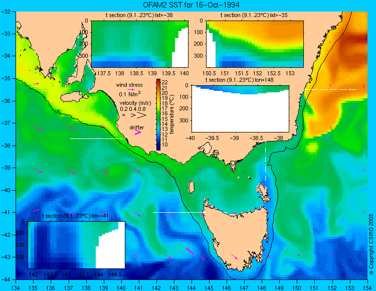Click Kangaroo Island off South Australia coast
Screen dimensions: 376x291
click(x=74, y=98)
